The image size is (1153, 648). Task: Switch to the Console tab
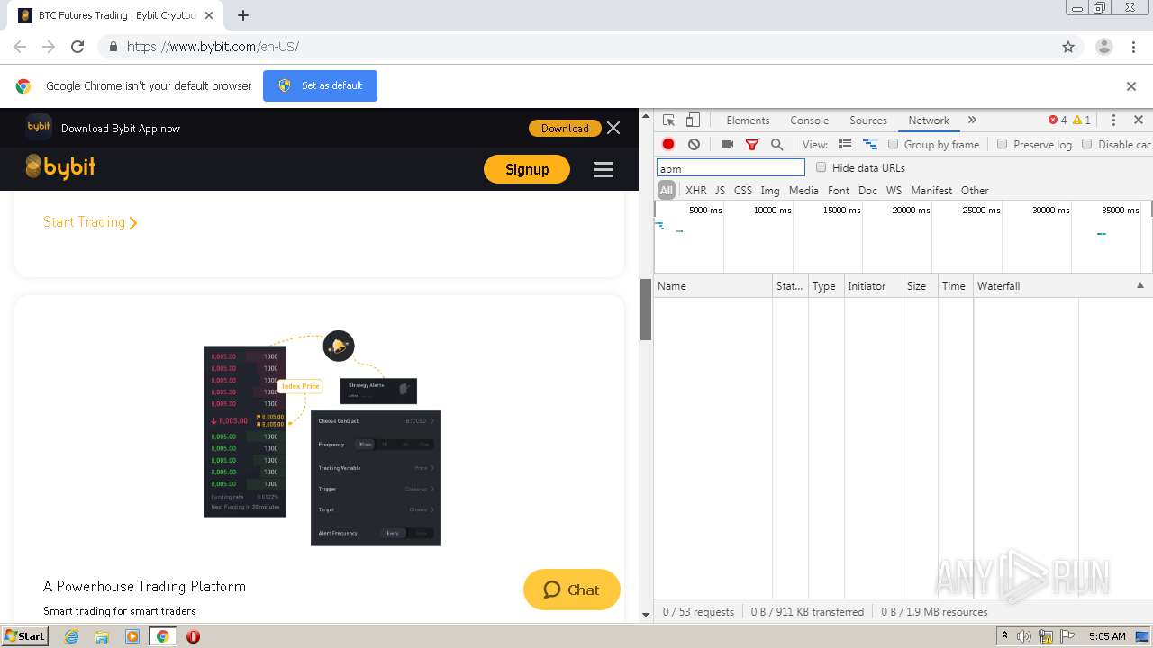click(x=809, y=120)
